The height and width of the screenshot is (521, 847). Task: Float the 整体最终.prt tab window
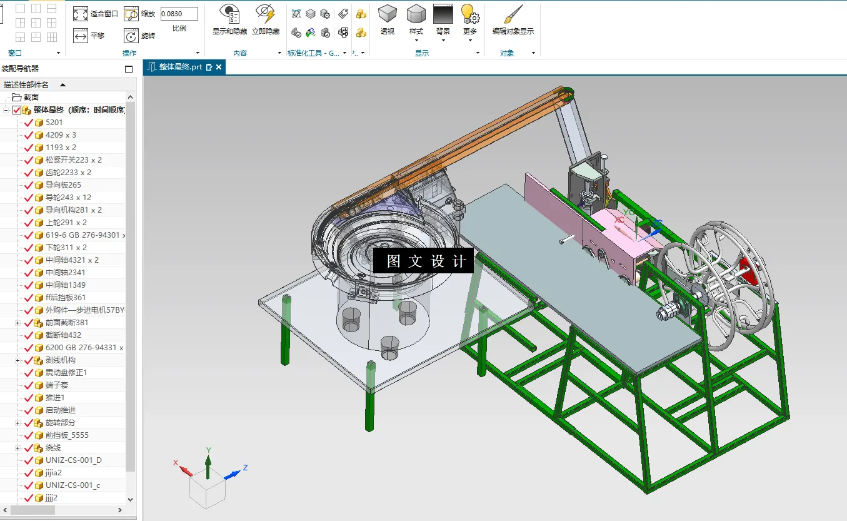[x=209, y=67]
